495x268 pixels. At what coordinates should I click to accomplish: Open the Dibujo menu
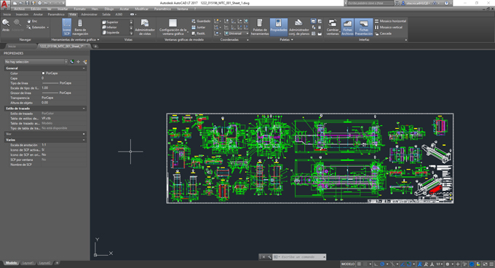109,9
